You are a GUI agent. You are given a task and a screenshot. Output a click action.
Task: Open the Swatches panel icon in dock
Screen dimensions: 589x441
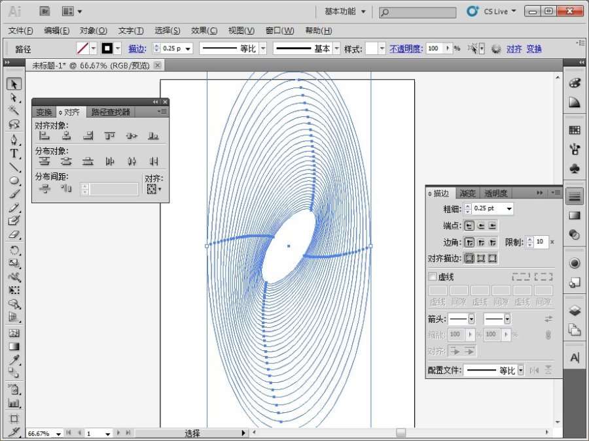pos(575,130)
